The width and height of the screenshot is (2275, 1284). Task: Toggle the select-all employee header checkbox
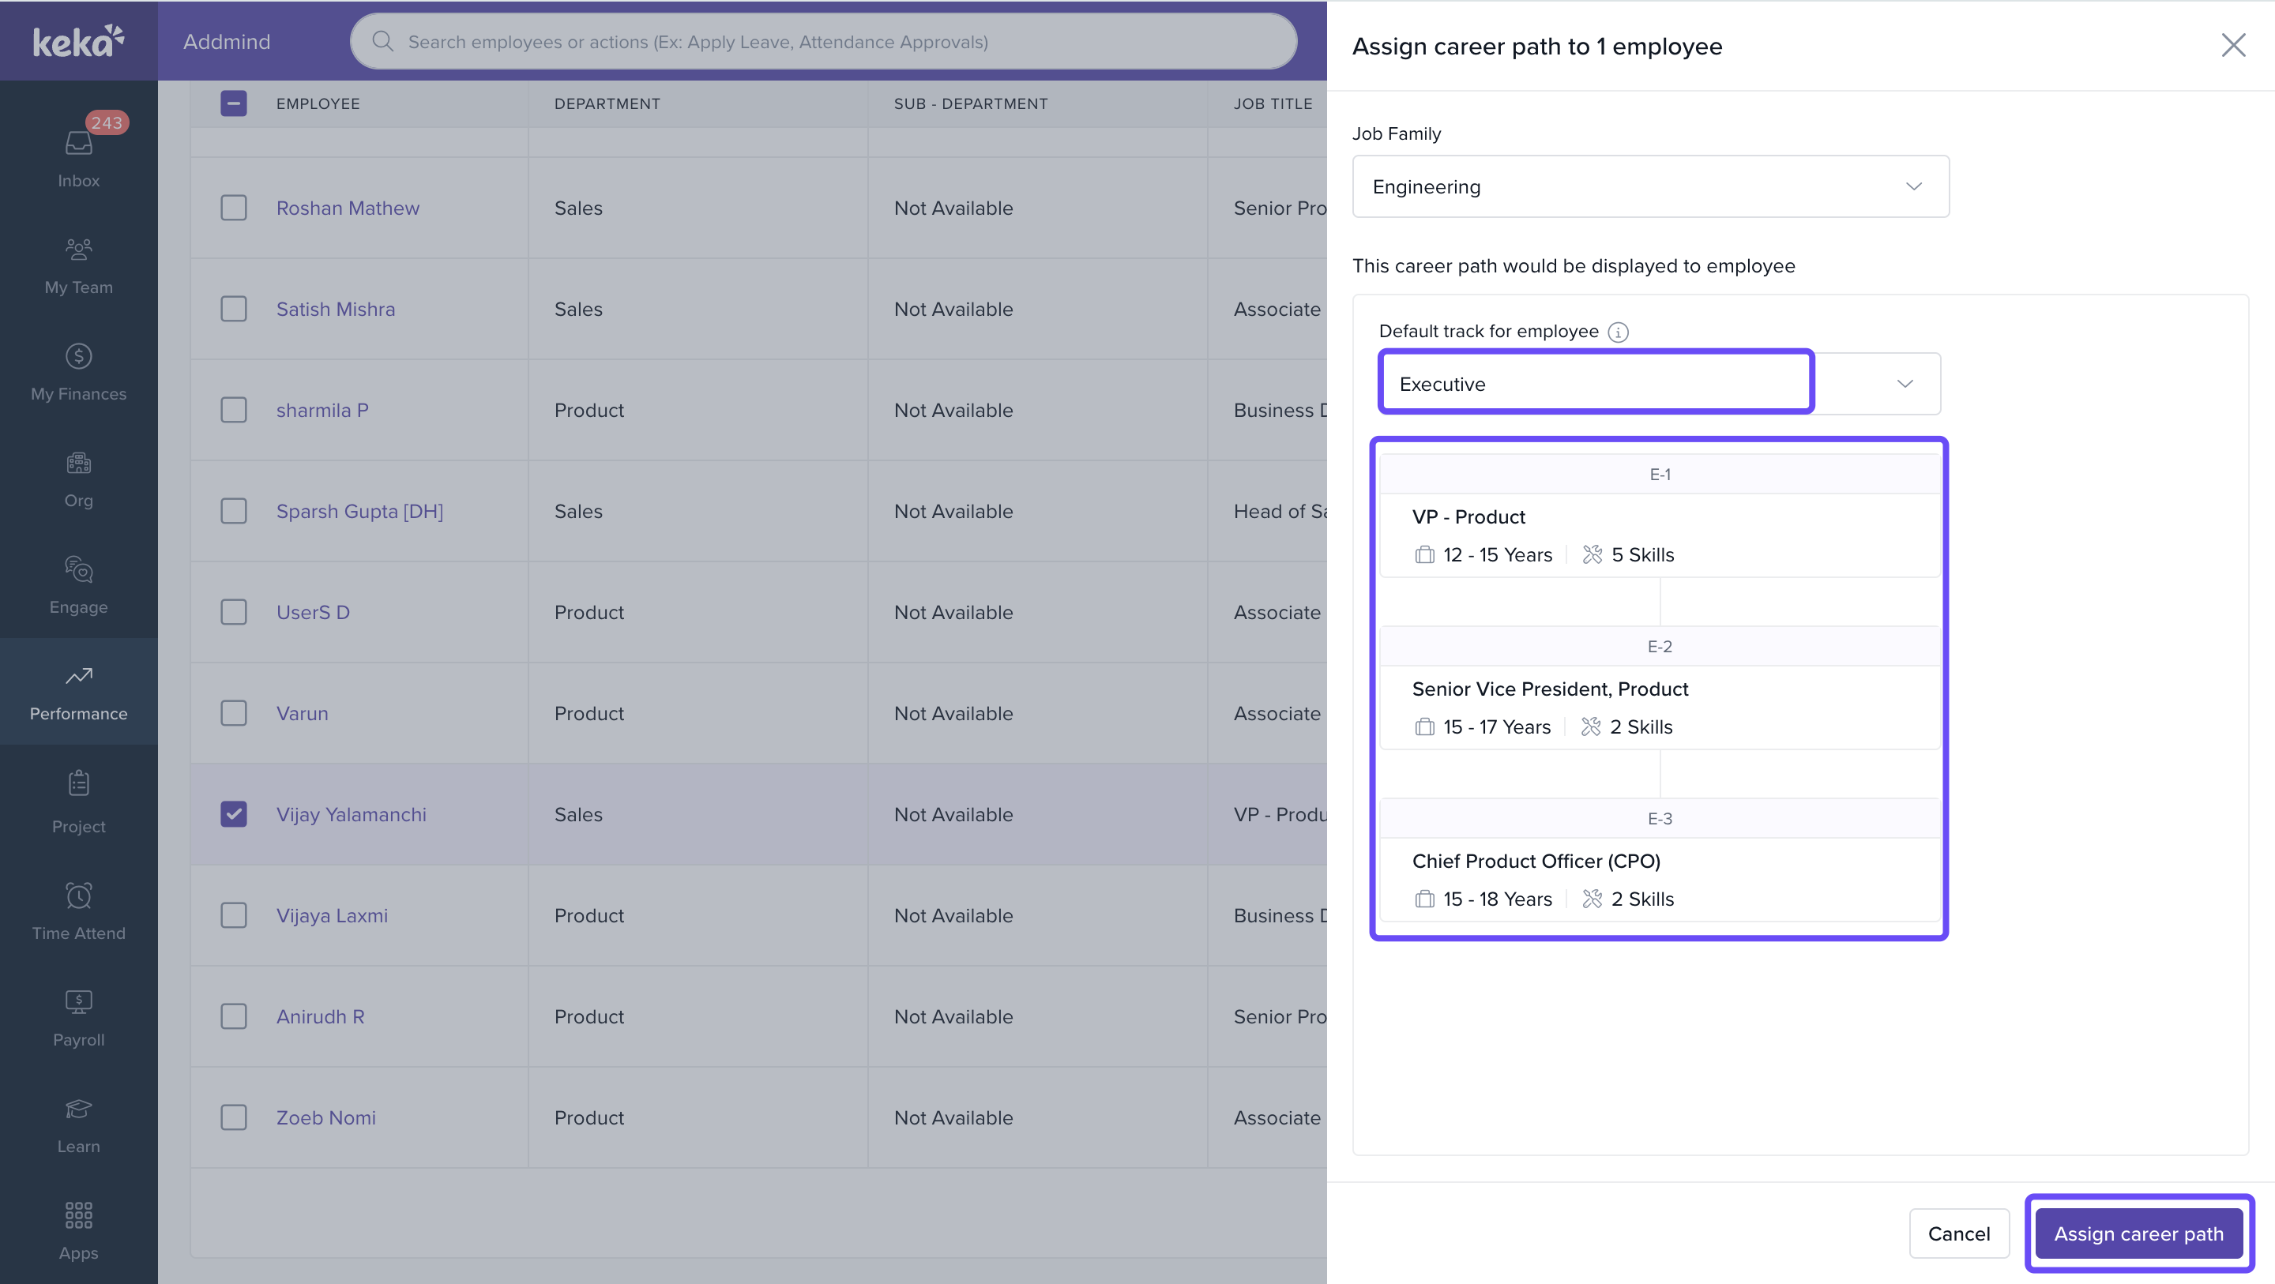tap(233, 103)
